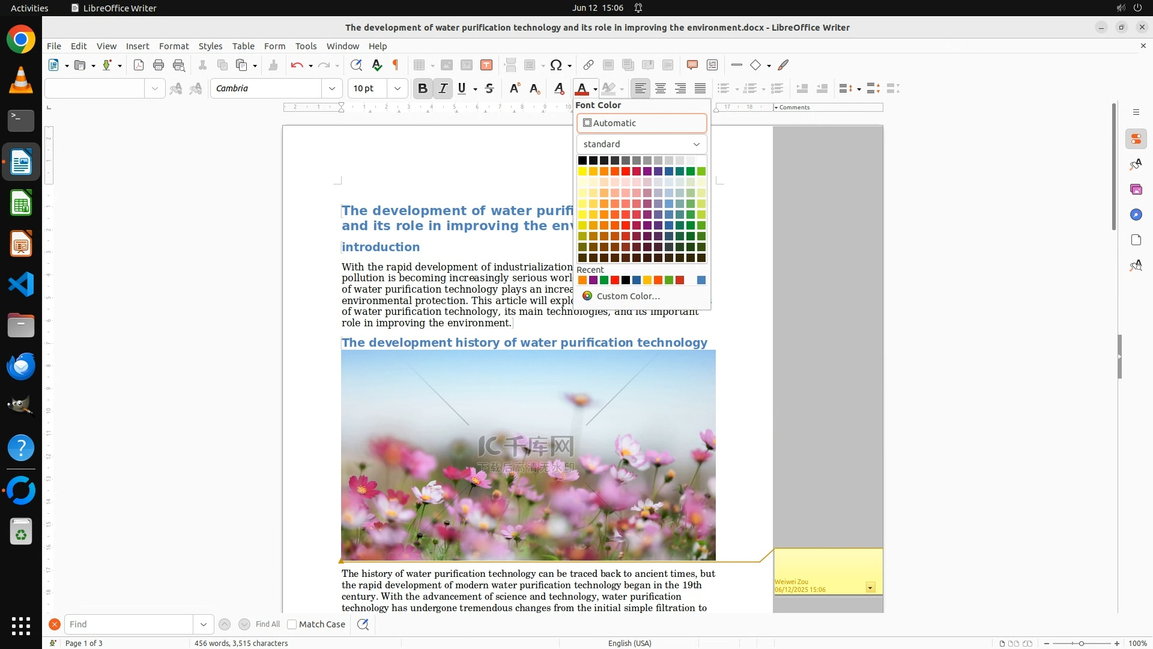Screen dimensions: 1153x649
Task: Open the Special Character omega icon
Action: [556, 65]
